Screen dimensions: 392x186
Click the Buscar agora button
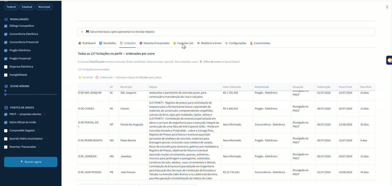coord(31,162)
